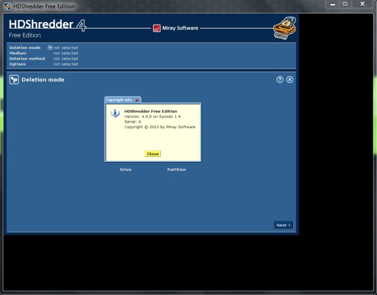Screen dimensions: 377x295
Task: Click the Miray Software logo icon
Action: pos(157,28)
